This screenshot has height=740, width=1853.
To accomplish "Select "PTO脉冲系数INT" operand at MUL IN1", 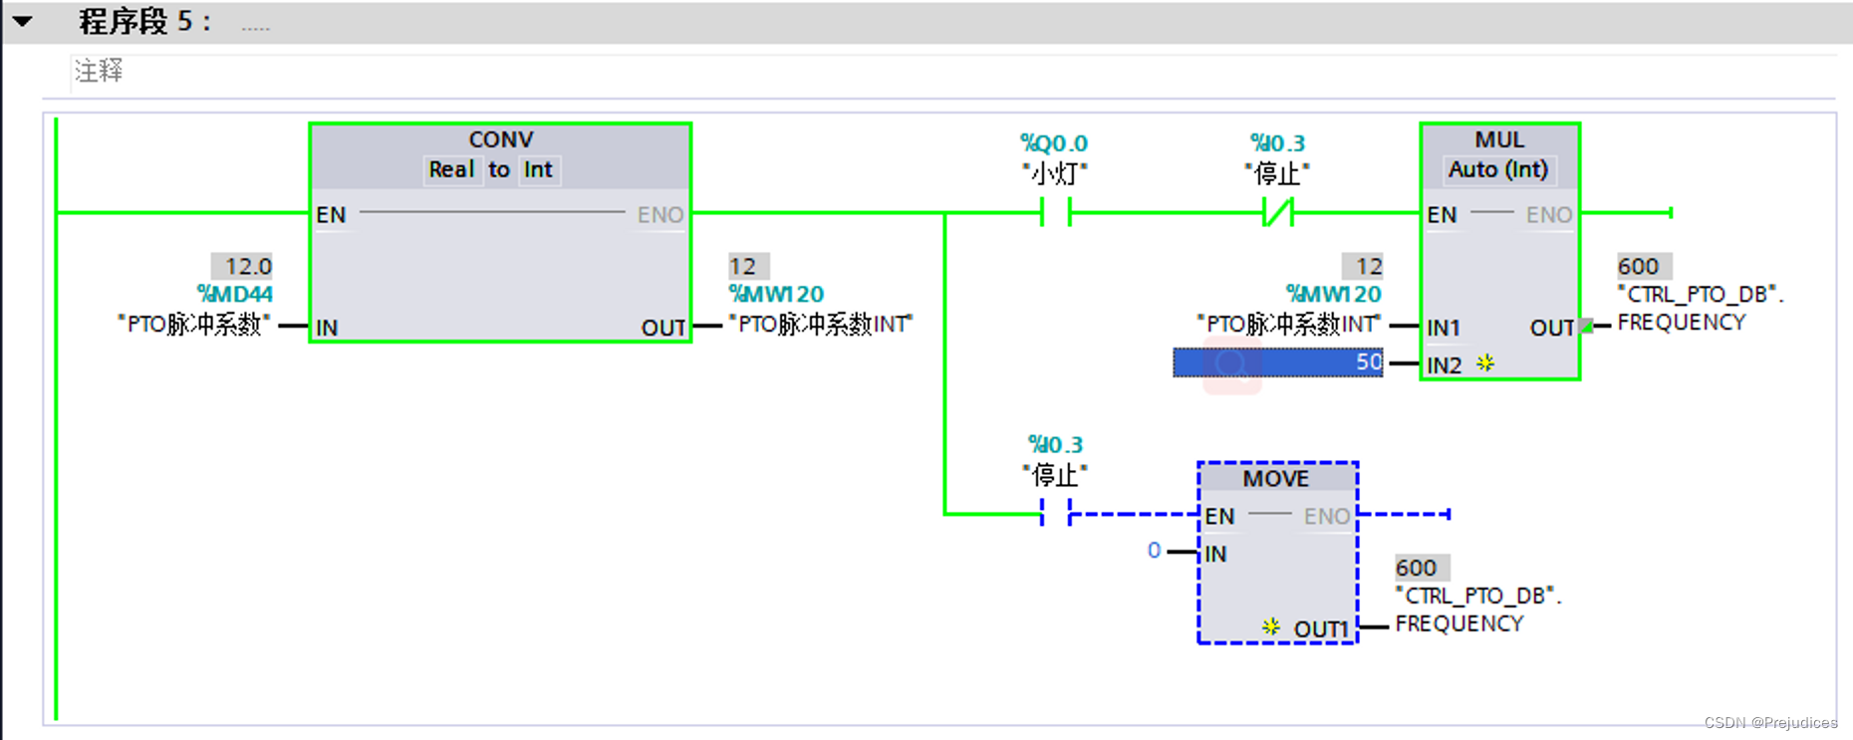I will point(1289,325).
